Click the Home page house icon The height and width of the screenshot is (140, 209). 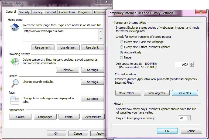click(x=14, y=27)
